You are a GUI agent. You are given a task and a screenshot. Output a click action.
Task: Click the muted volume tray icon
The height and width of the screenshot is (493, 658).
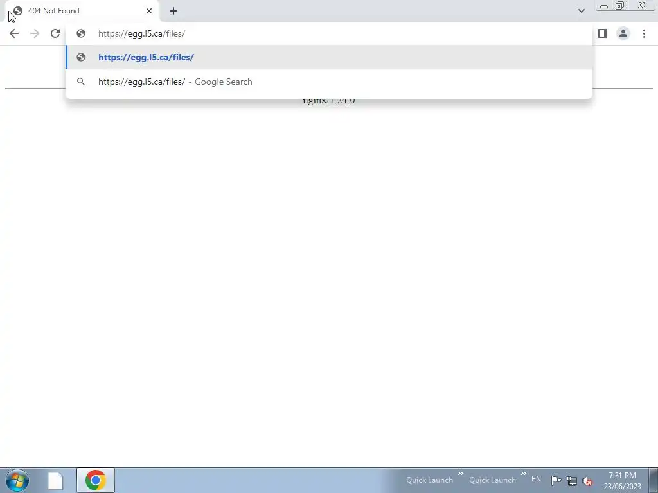tap(587, 481)
